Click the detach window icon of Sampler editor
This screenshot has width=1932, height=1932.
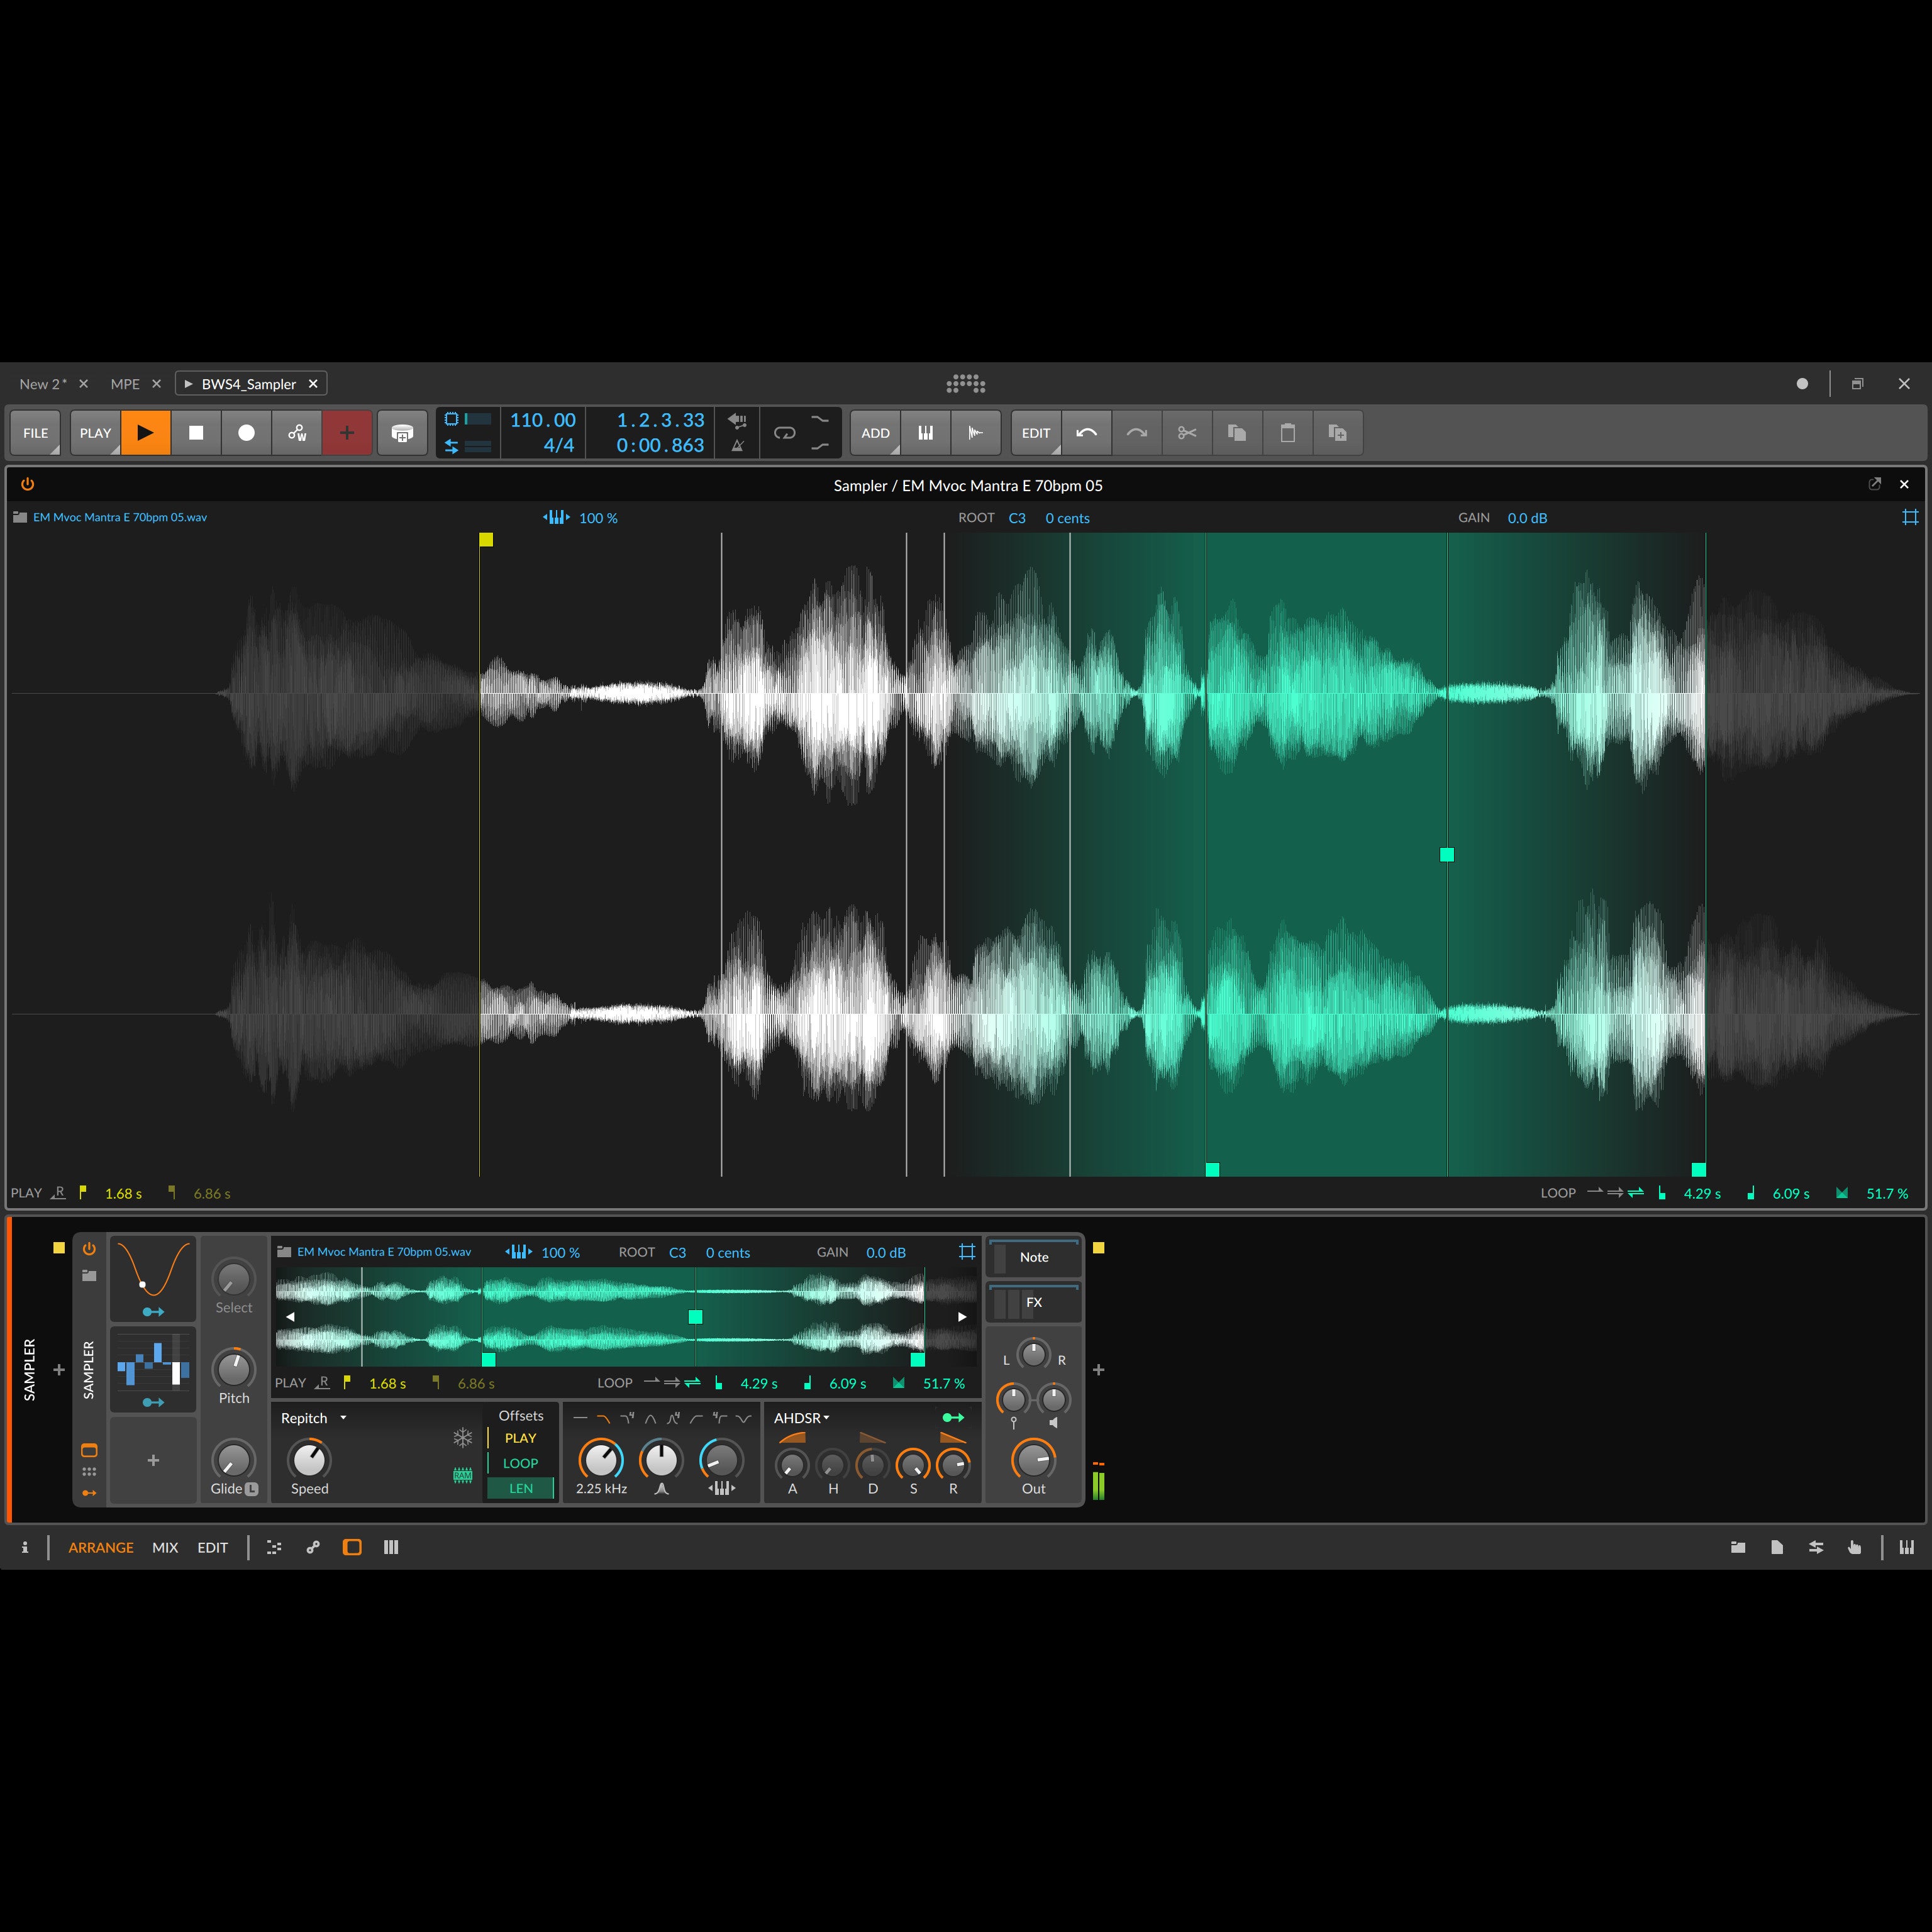tap(1875, 484)
